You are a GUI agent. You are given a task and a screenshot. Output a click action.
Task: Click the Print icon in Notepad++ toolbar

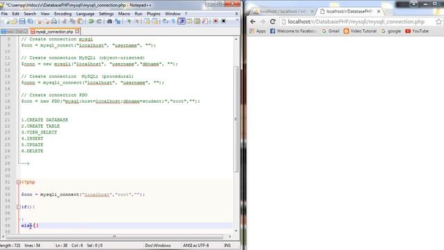coord(54,22)
